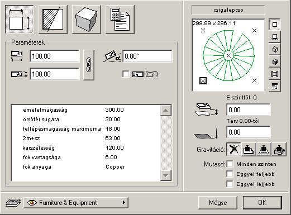291x215 pixels.
Task: Select the 2D symbol preview square icon
Action: (275, 25)
